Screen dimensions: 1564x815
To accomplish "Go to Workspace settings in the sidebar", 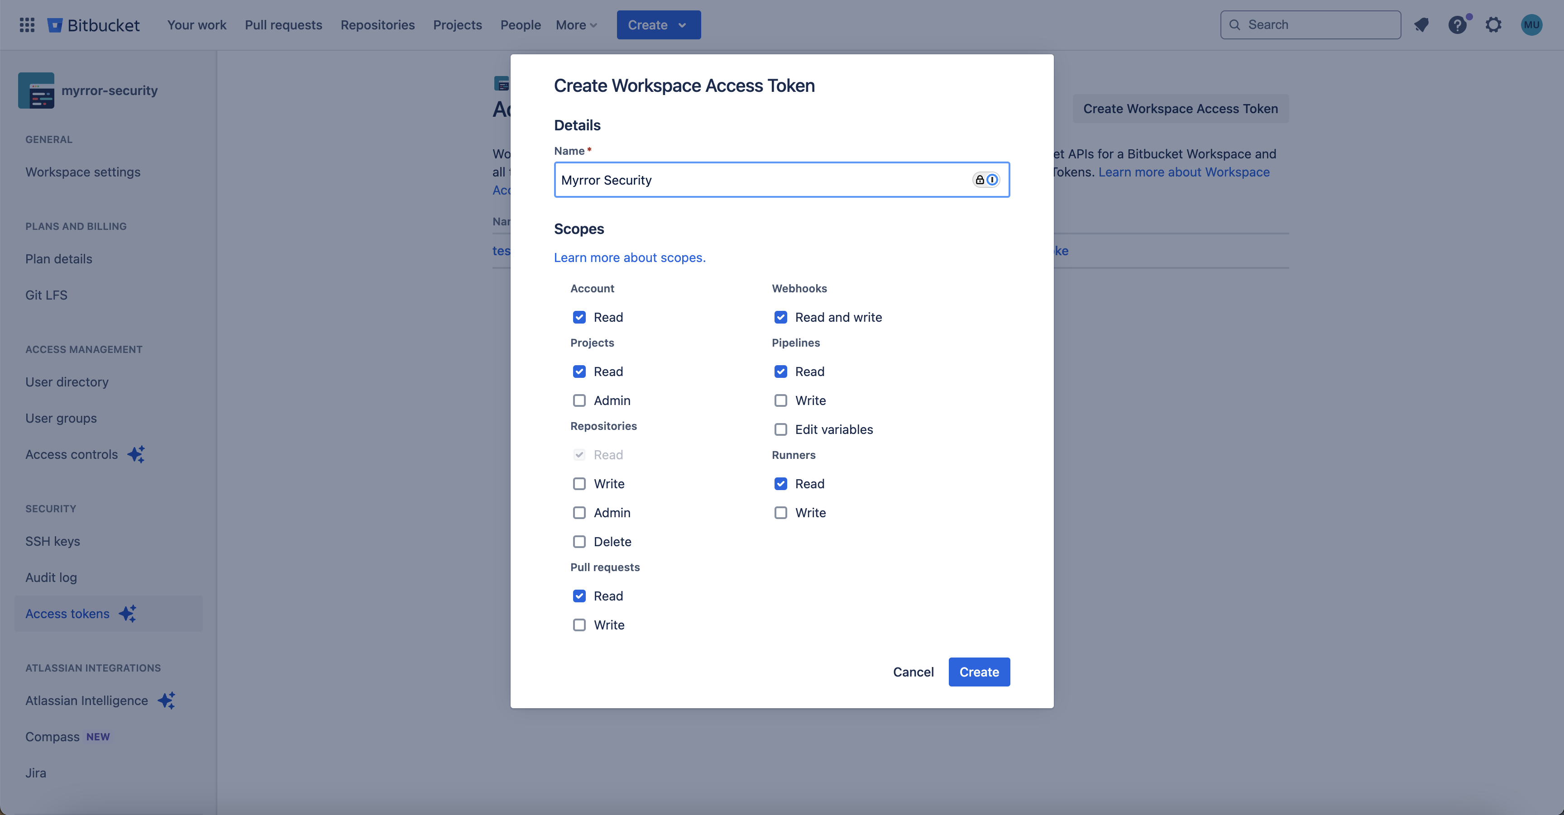I will tap(83, 172).
